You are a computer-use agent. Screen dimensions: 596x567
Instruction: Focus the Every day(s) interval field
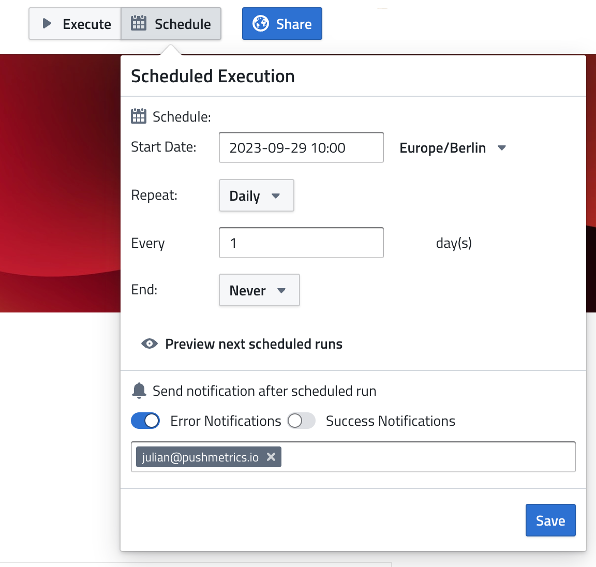click(301, 243)
